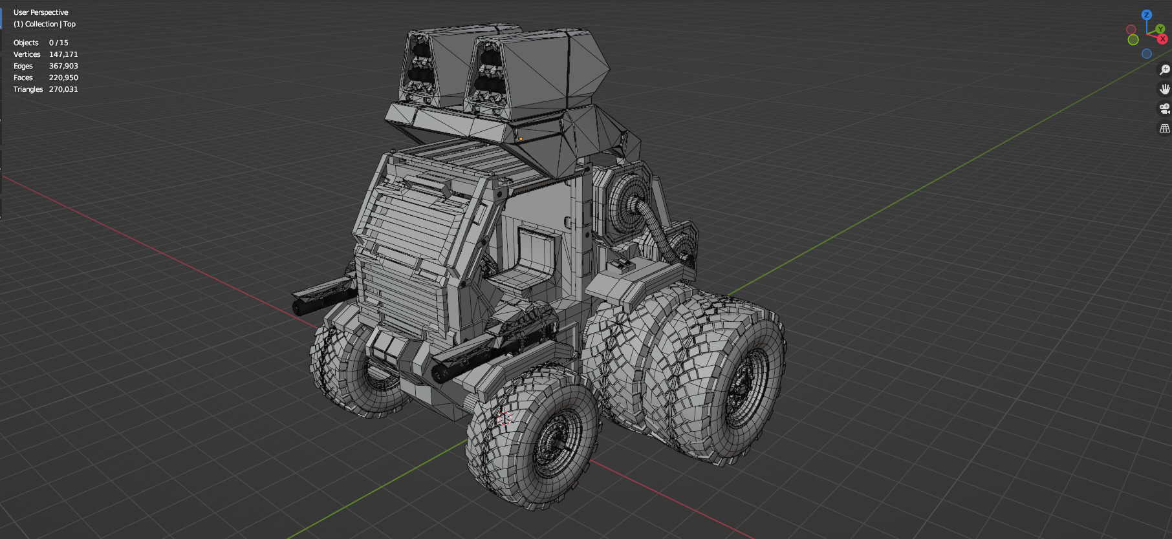
Task: Click the Zoom magnifier viewport icon
Action: coord(1164,70)
